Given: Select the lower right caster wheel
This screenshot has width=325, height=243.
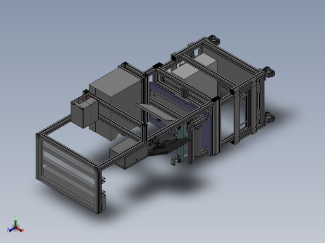Looking at the screenshot, I should pos(270,117).
